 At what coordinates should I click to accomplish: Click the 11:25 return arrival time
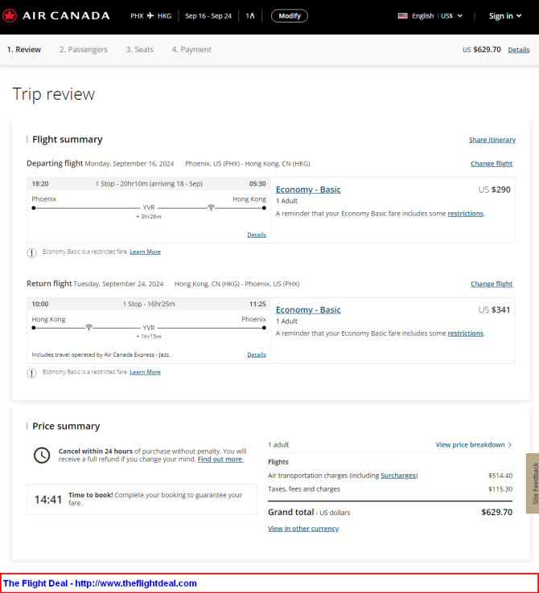click(x=257, y=304)
